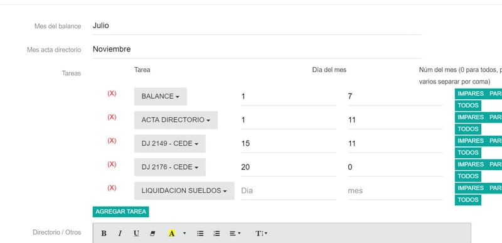
Task: Apply yellow highlight color button
Action: (171, 234)
